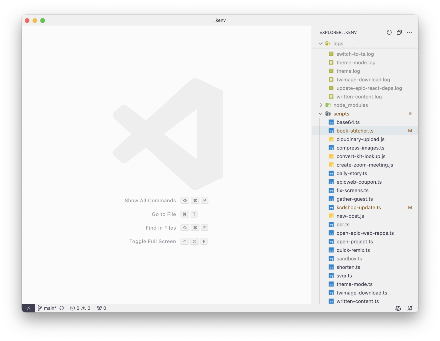
Task: Select book-stitcher.ts file
Action: point(365,131)
